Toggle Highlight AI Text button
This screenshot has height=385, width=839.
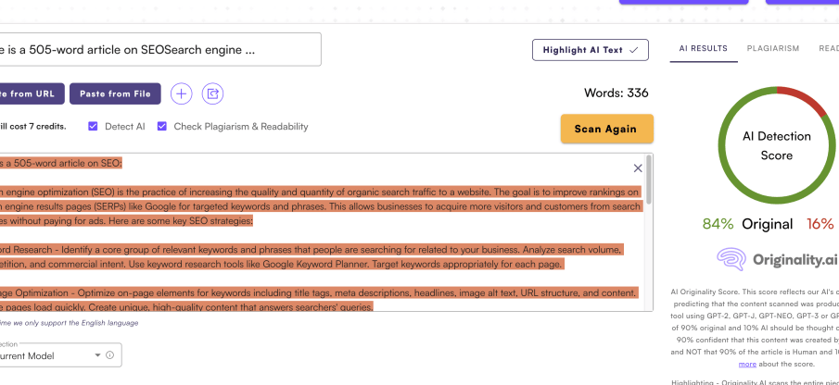click(591, 50)
